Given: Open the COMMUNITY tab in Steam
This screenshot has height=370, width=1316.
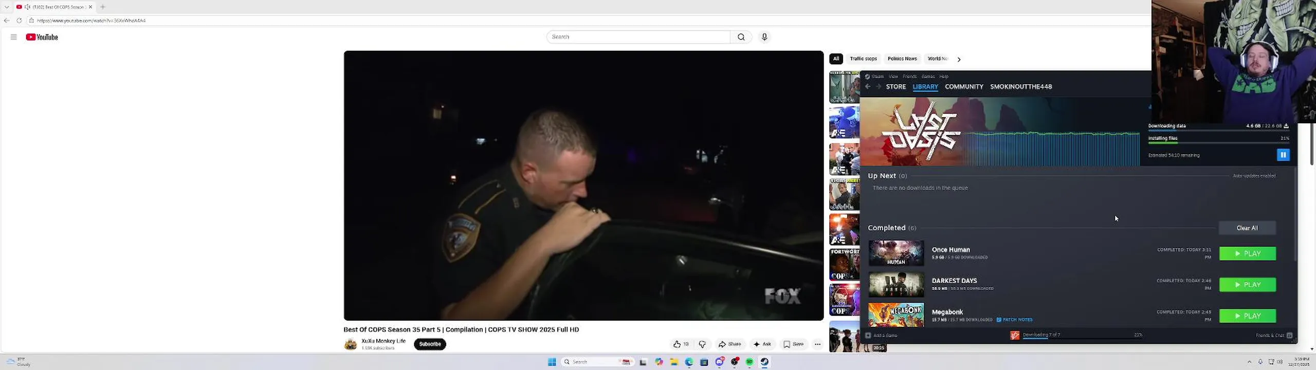Looking at the screenshot, I should pyautogui.click(x=963, y=87).
